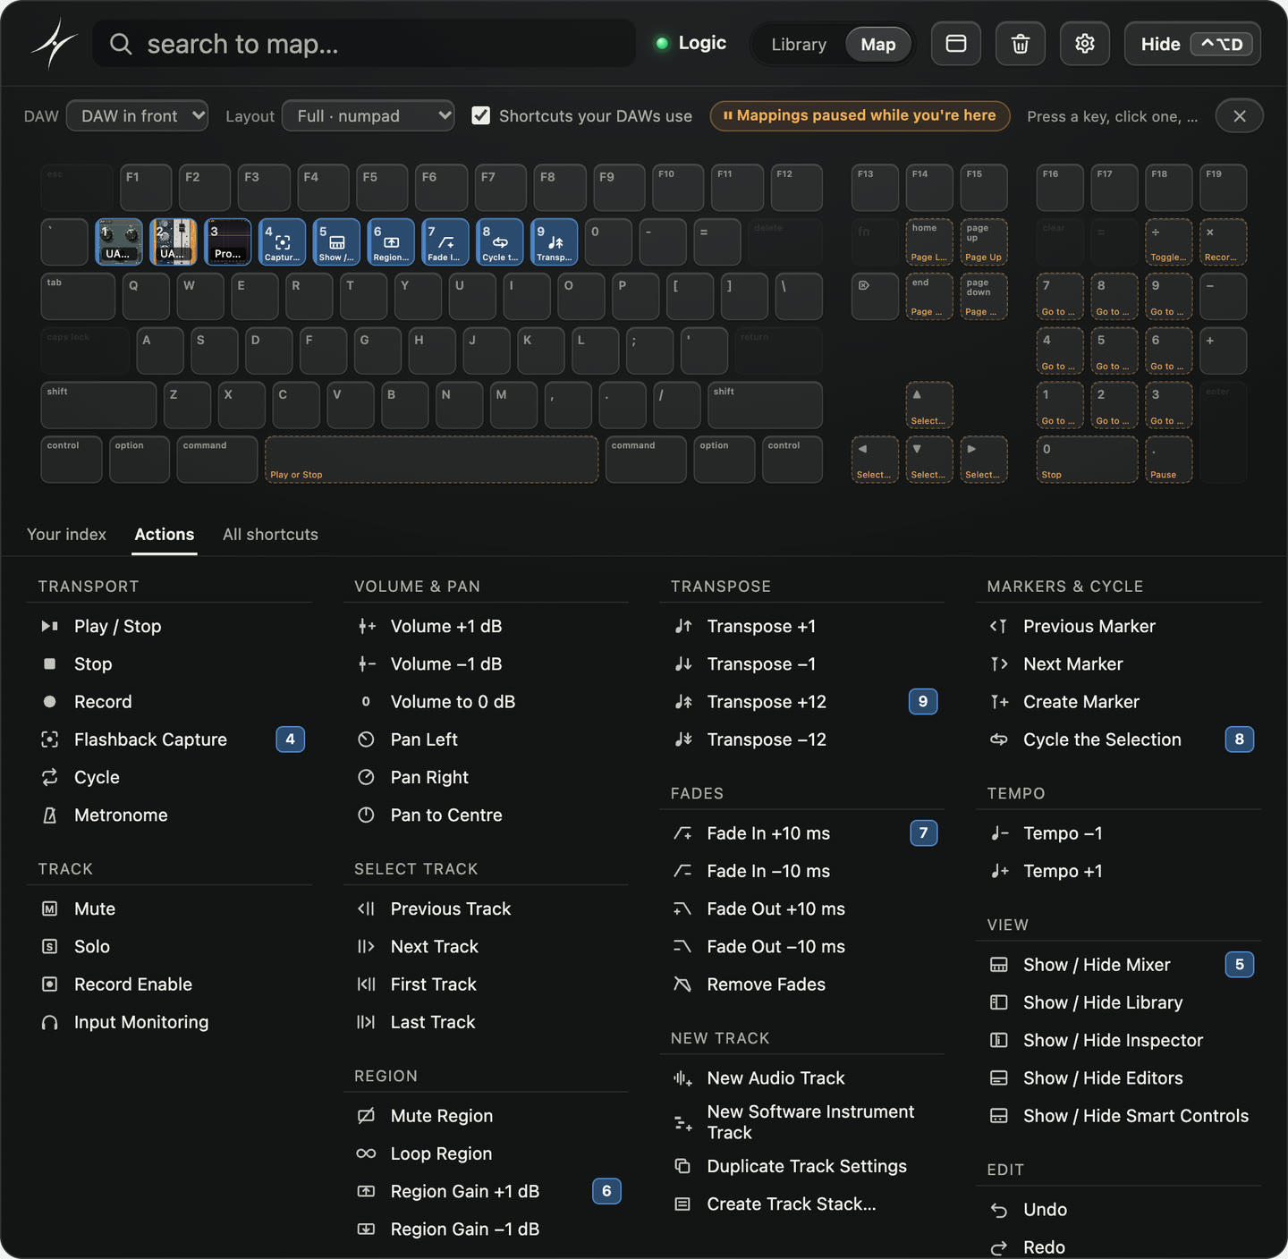Click the blue 5 badge beside Show / Hide Mixer
The width and height of the screenshot is (1288, 1259).
point(1240,965)
